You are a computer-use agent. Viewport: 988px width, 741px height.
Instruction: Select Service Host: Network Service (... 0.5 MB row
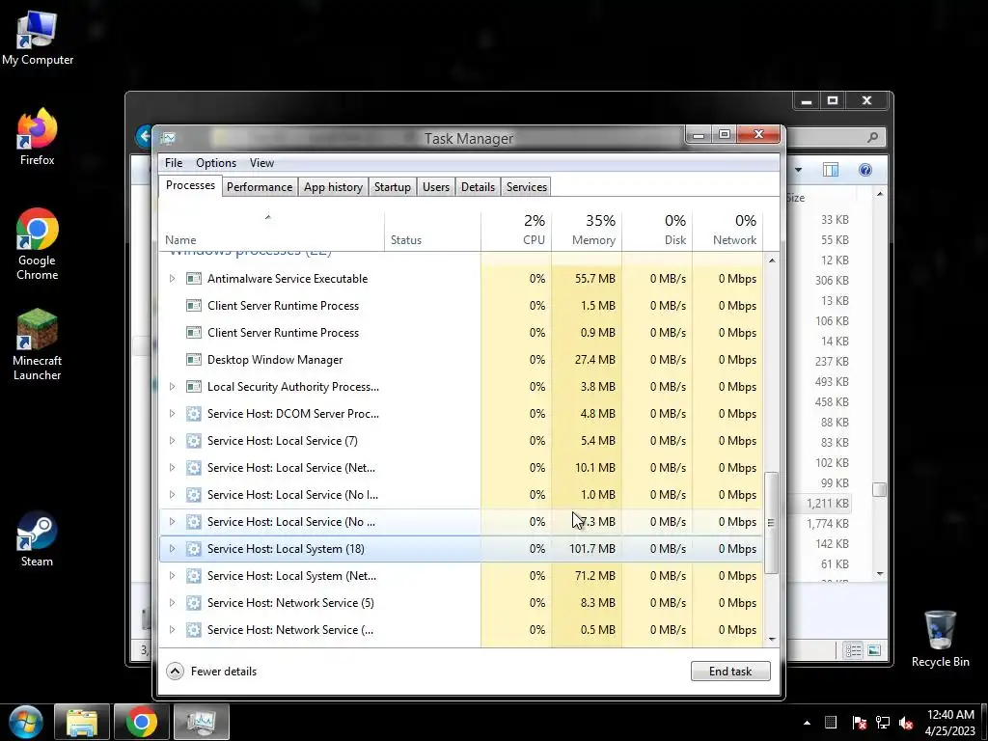461,630
